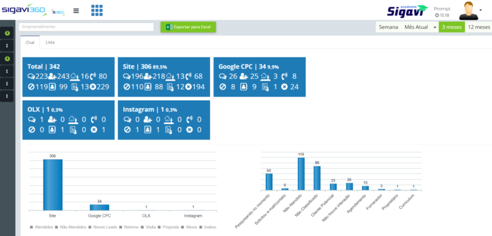
Task: Click the first green sidebar icon
Action: tap(7, 33)
